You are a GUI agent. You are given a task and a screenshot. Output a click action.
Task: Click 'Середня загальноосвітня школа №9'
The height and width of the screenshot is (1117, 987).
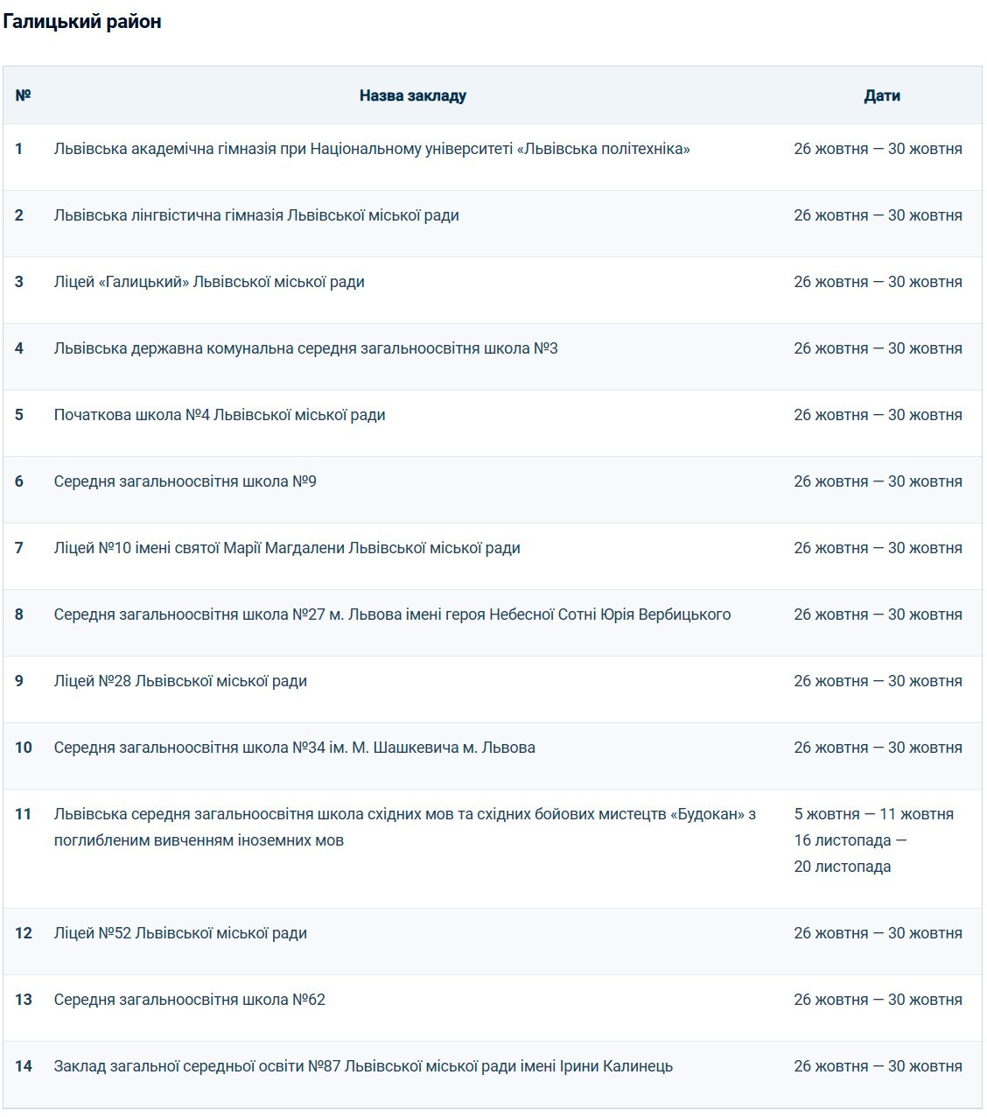(185, 481)
